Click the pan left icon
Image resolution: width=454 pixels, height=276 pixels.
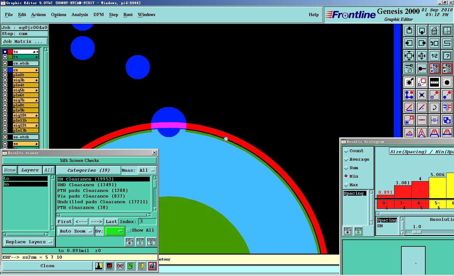pos(409,43)
